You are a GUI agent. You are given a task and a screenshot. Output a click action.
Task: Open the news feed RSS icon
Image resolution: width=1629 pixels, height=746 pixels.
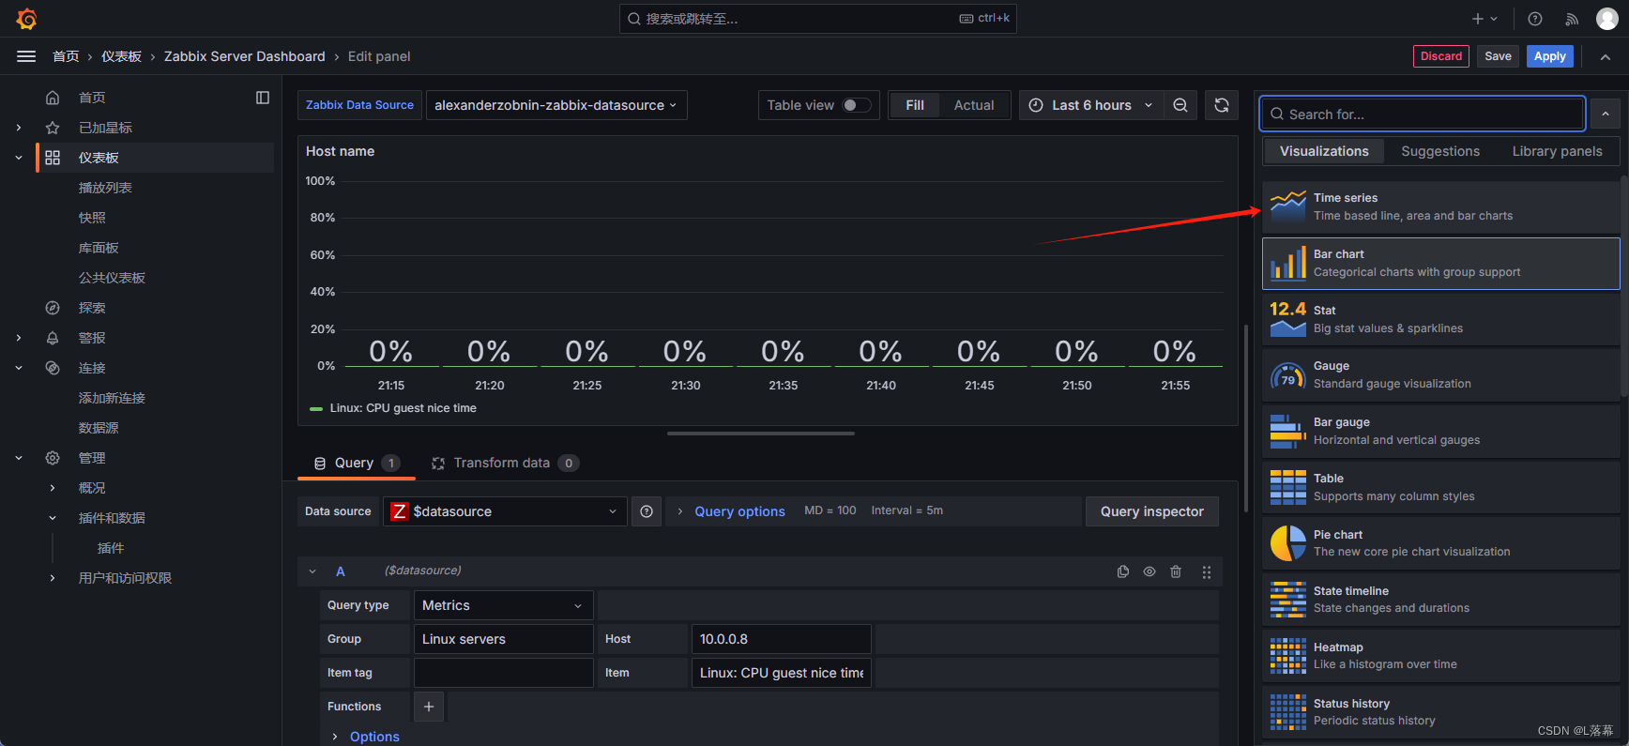click(1572, 19)
